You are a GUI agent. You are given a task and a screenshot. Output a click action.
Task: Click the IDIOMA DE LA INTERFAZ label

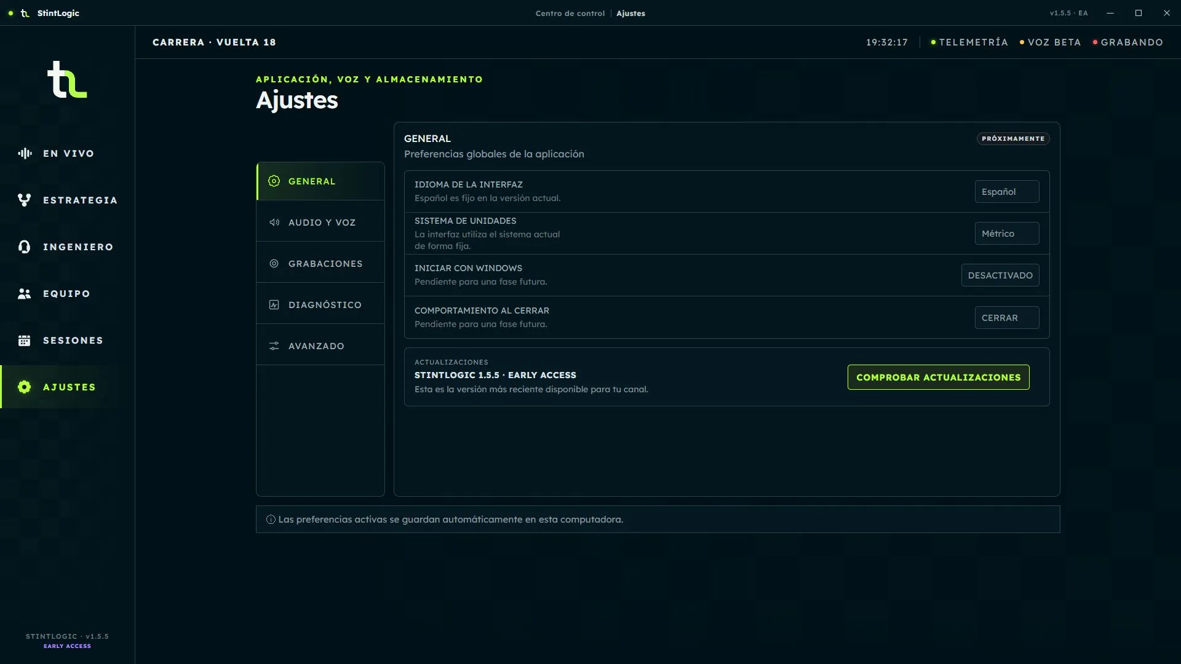coord(469,184)
